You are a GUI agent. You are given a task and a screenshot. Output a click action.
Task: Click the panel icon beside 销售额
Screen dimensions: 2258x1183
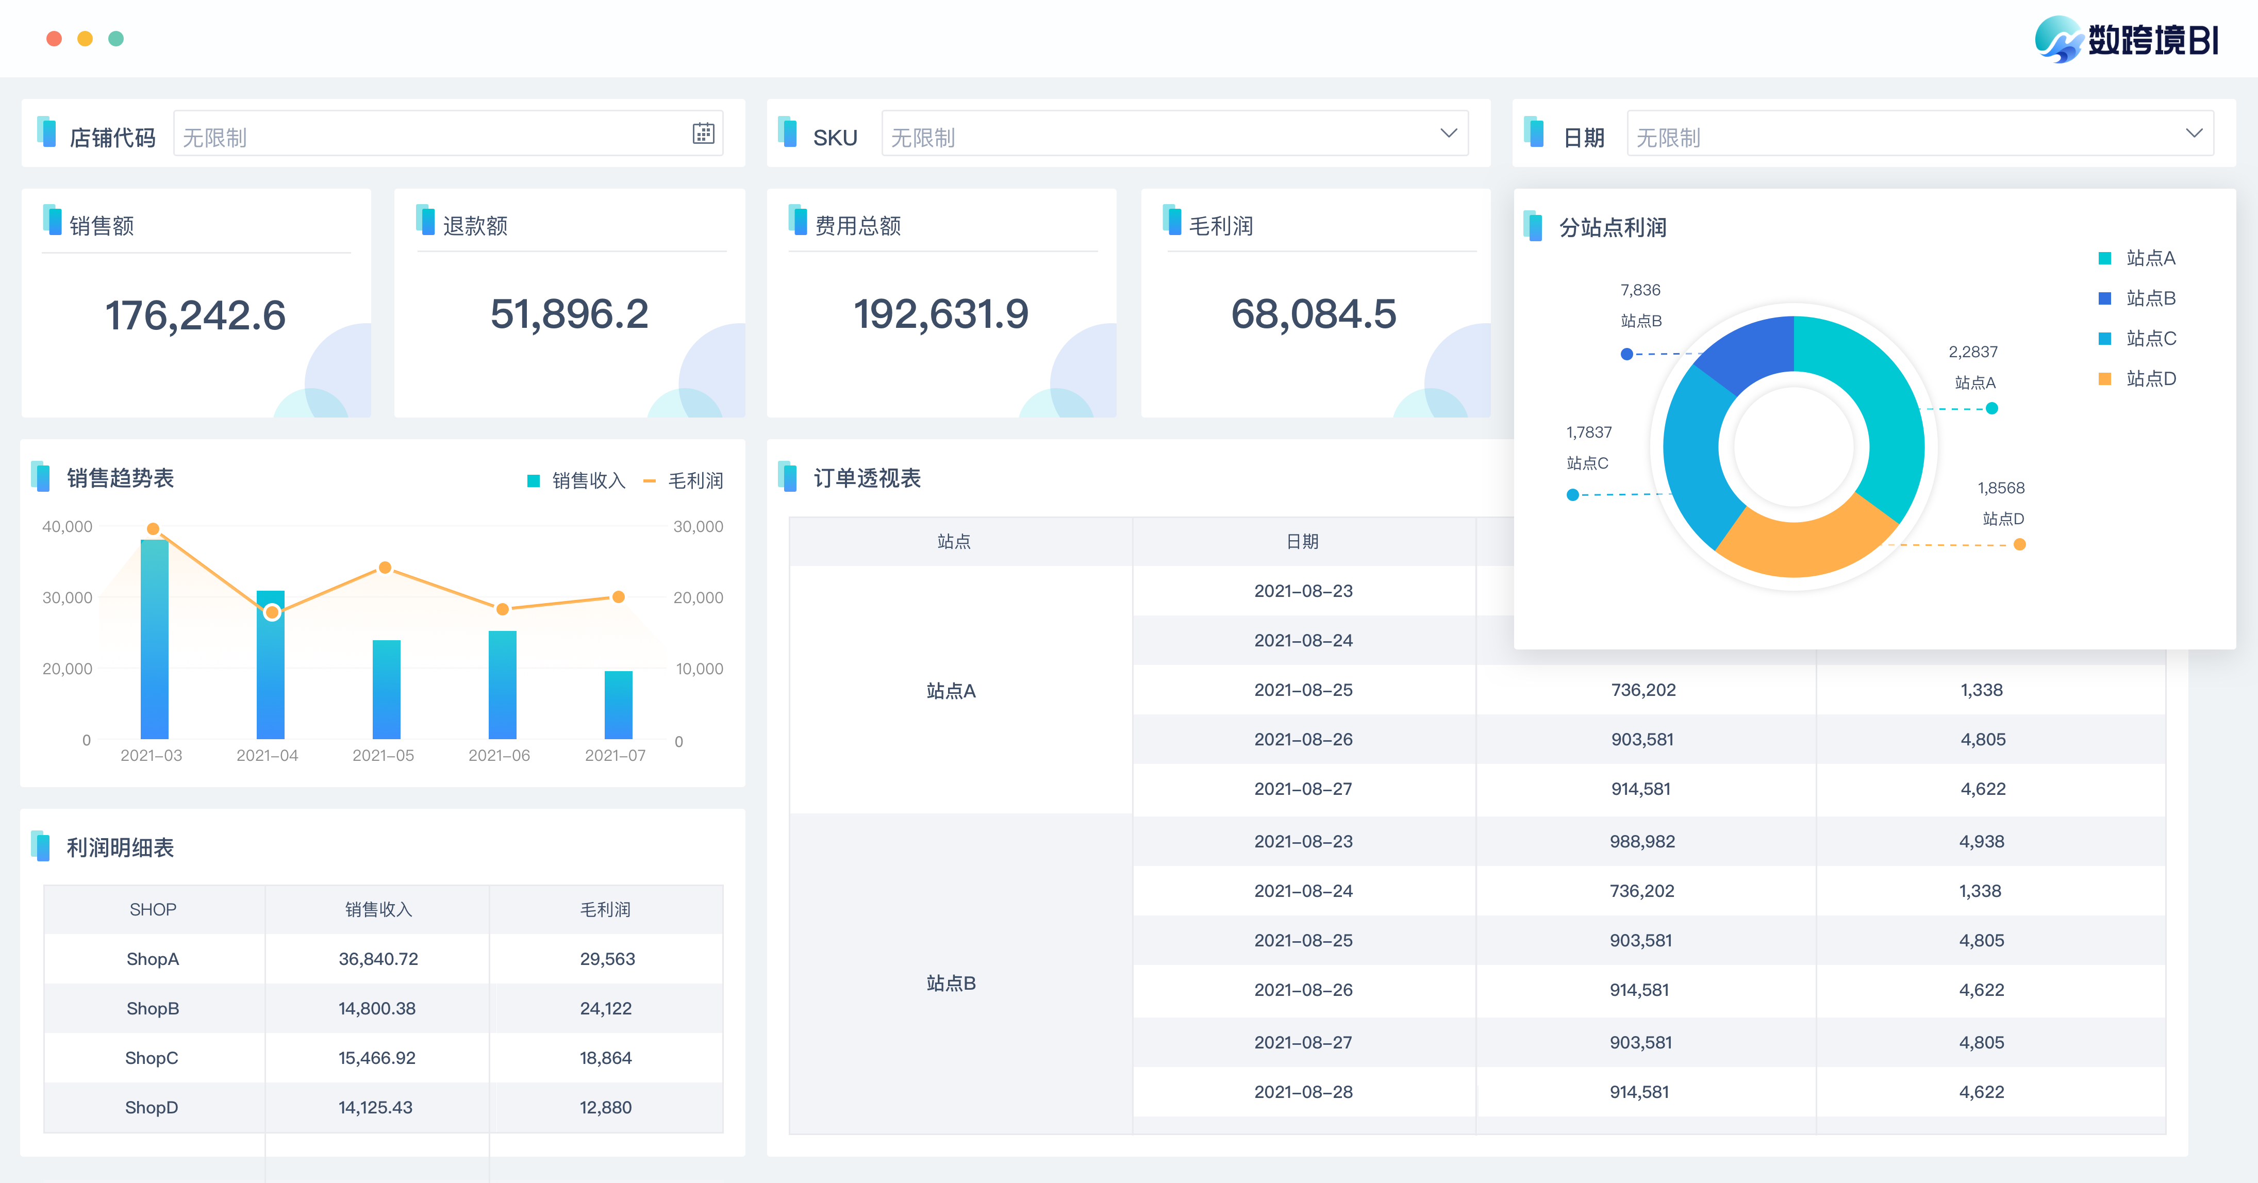coord(52,220)
